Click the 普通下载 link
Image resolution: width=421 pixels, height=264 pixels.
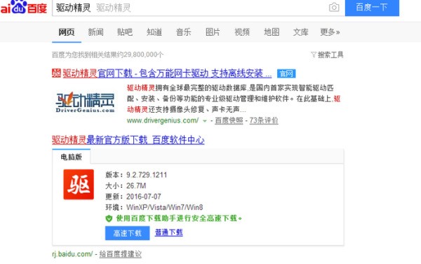coord(168,232)
